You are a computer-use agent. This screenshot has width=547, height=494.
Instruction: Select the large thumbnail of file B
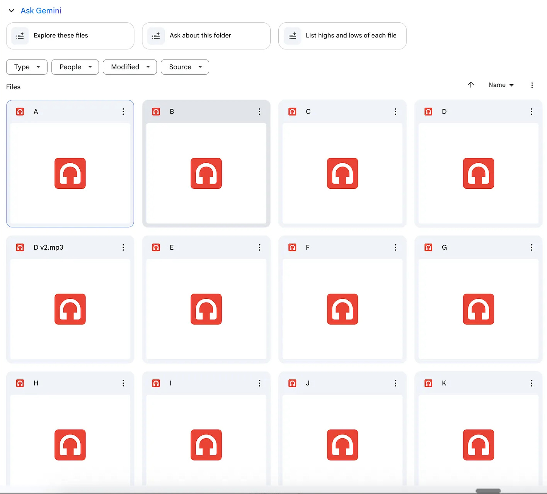(206, 173)
